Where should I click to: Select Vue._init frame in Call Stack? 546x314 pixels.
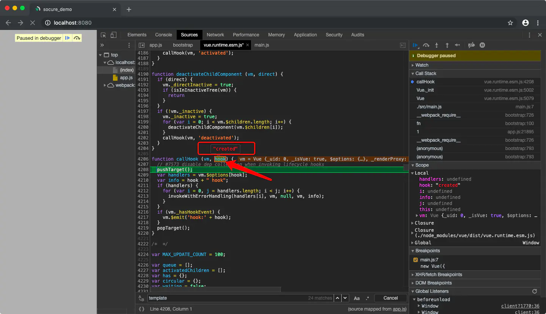(x=425, y=90)
